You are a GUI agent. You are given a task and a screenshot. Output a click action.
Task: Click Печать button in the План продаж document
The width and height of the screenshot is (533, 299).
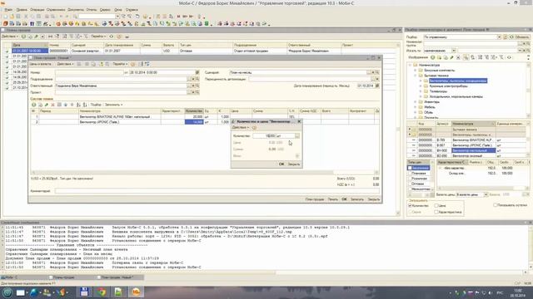click(333, 199)
